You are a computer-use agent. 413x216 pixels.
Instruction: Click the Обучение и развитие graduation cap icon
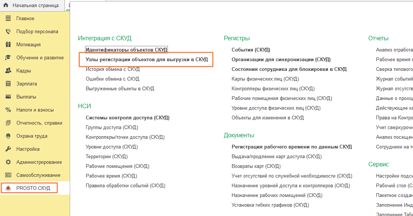[x=8, y=58]
